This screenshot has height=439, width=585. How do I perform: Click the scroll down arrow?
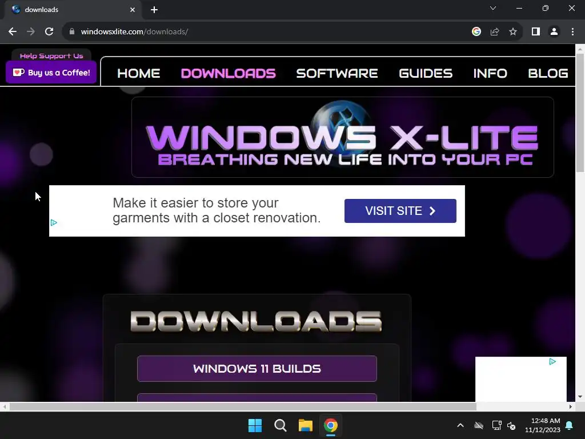pyautogui.click(x=580, y=397)
